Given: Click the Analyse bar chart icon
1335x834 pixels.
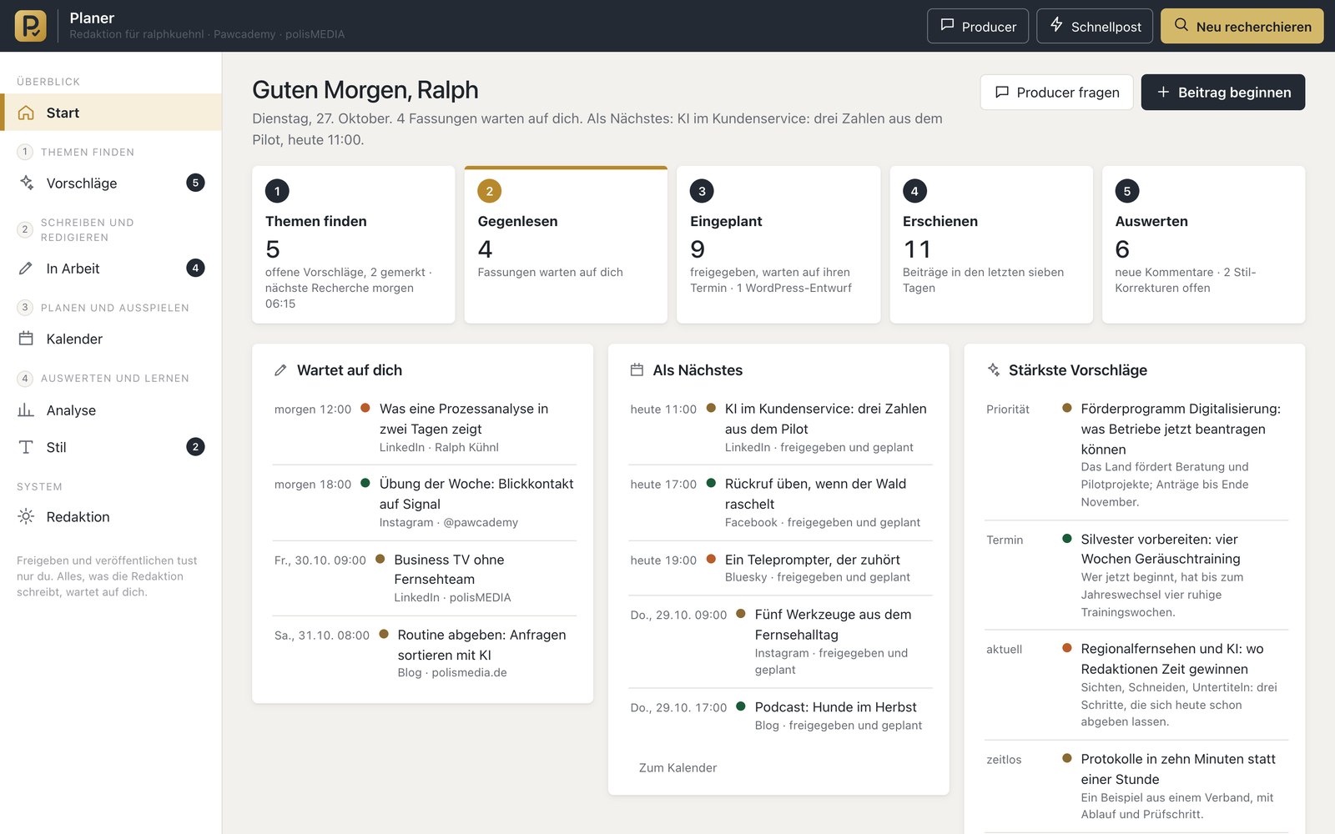Looking at the screenshot, I should click(26, 410).
